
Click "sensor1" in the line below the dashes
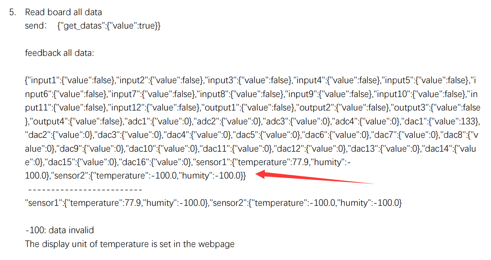[x=43, y=203]
